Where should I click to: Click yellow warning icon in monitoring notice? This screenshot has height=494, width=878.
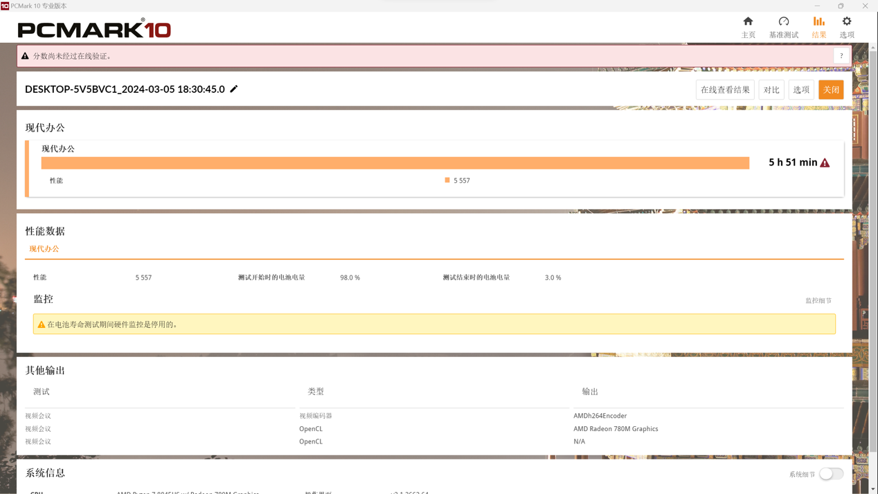(42, 324)
